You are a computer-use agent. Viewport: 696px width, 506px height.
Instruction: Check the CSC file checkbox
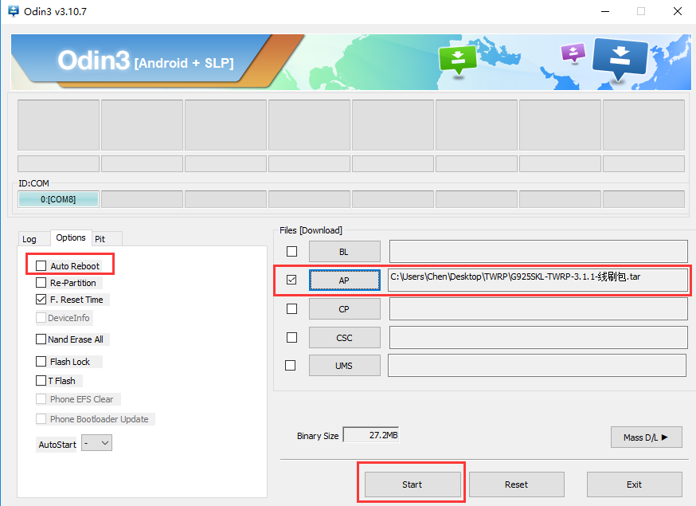(x=291, y=338)
